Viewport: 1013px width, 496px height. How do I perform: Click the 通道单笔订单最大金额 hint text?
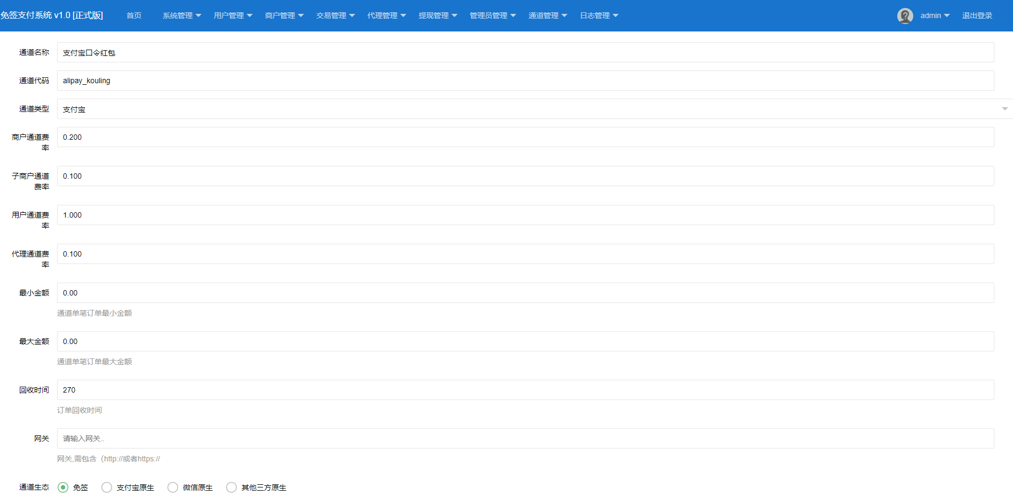(x=94, y=362)
